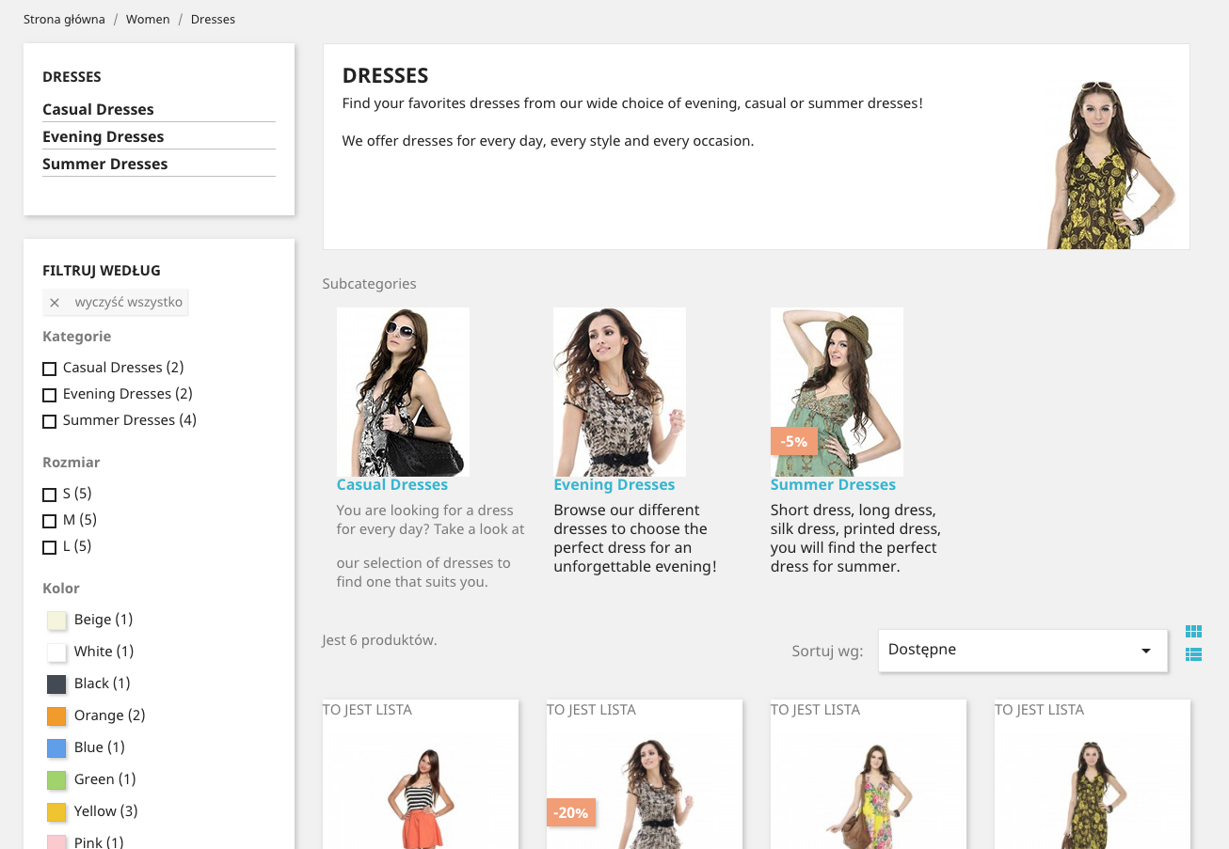1229x849 pixels.
Task: Click the Orange (2) filter label
Action: click(110, 715)
